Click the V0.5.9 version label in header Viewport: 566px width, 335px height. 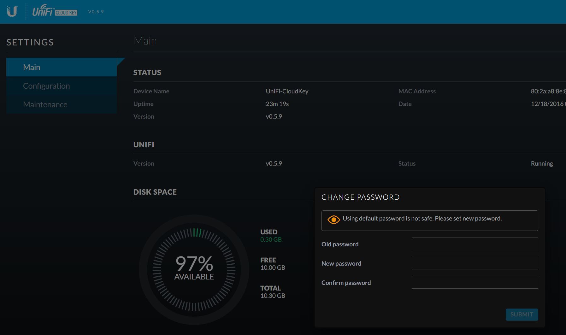(96, 12)
